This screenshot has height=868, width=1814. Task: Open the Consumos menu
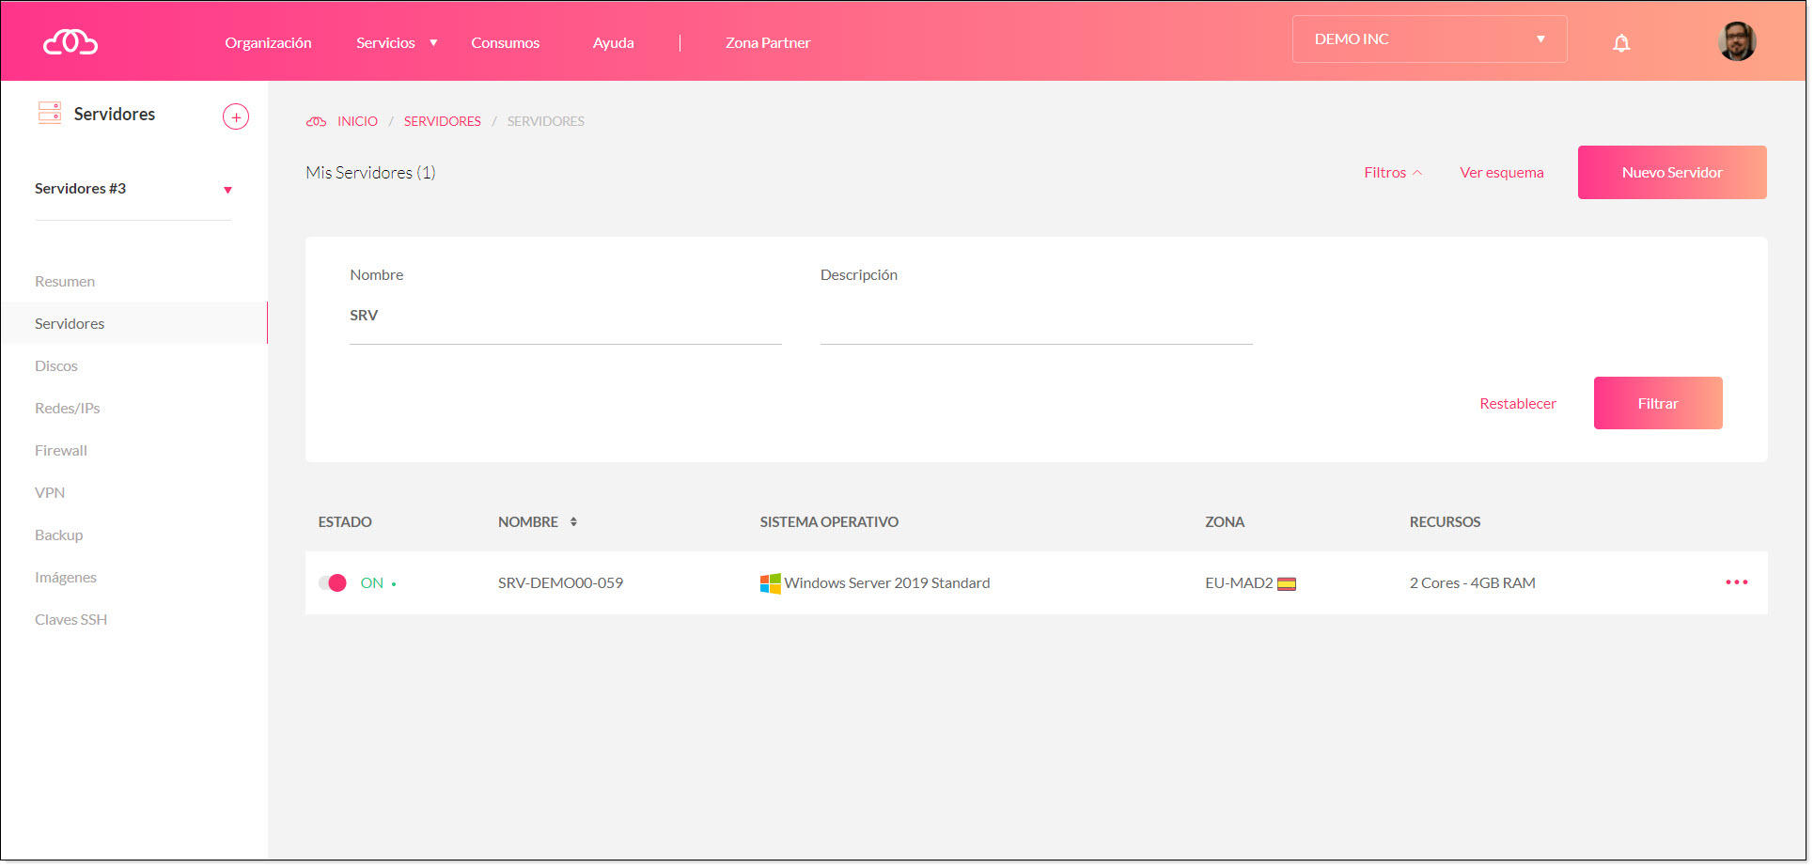coord(505,42)
